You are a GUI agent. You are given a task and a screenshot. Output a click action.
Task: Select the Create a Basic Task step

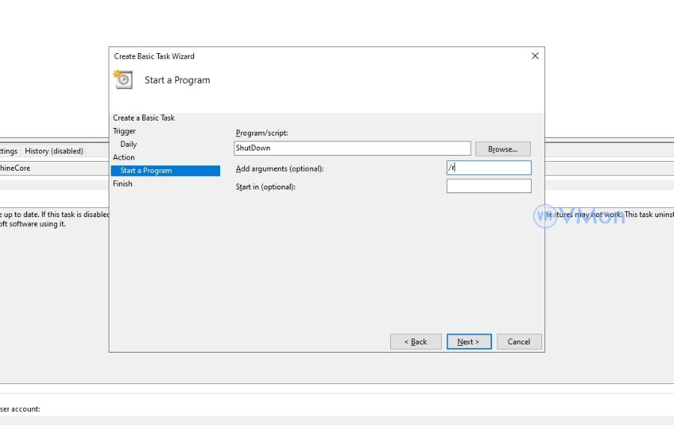[144, 118]
